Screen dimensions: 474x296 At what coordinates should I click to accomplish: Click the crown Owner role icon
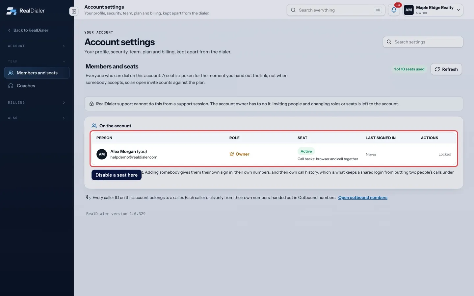tap(231, 154)
